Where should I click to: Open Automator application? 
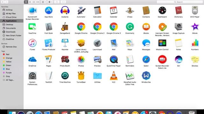point(81,10)
